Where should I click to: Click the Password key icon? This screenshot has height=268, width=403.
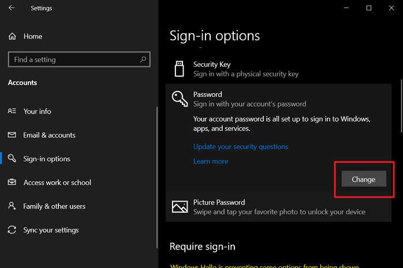click(x=180, y=99)
